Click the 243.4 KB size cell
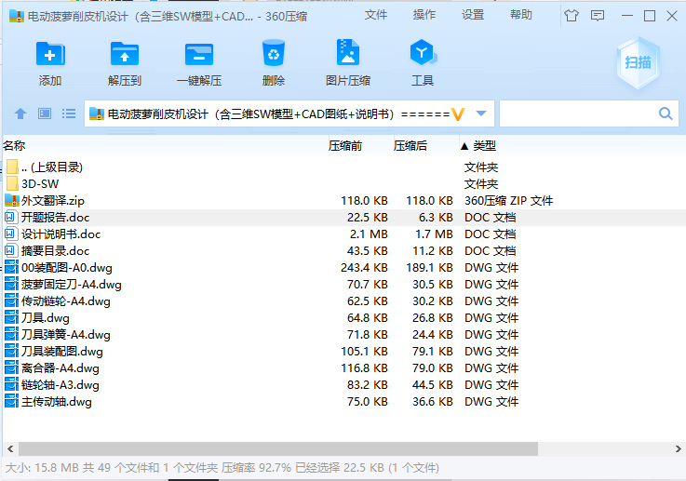 [x=364, y=268]
